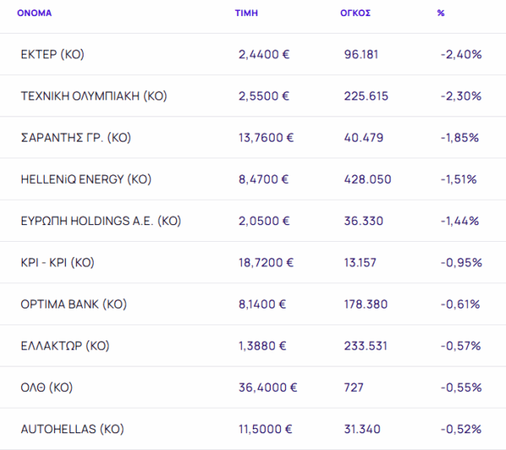Screen dimensions: 506x450
Task: Click change -0,52% value
Action: pos(460,429)
